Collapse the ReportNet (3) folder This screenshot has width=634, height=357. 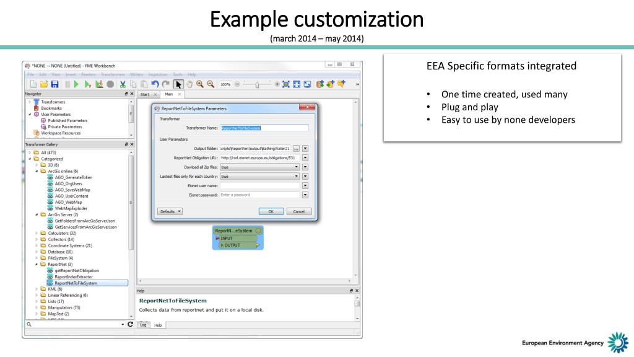pyautogui.click(x=37, y=264)
